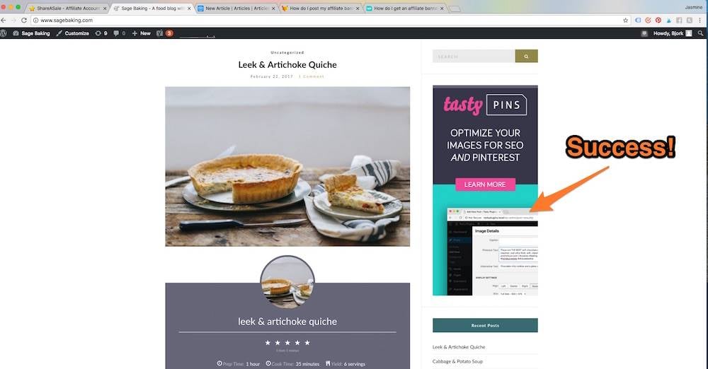
Task: Click the WordPress logo in admin bar
Action: tap(4, 33)
